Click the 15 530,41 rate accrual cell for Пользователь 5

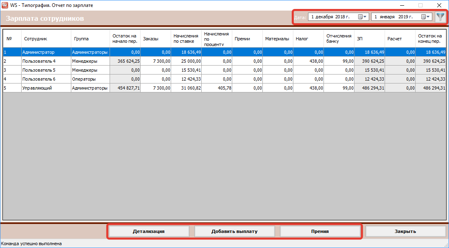pyautogui.click(x=186, y=70)
